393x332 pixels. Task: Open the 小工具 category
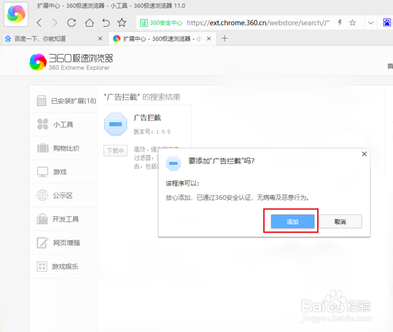(64, 124)
